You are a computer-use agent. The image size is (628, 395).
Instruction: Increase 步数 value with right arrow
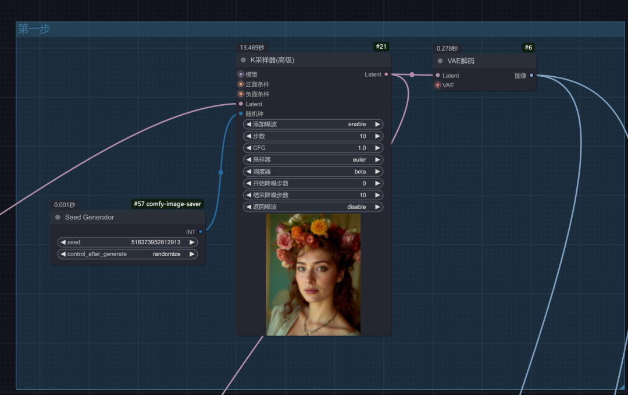coord(377,136)
